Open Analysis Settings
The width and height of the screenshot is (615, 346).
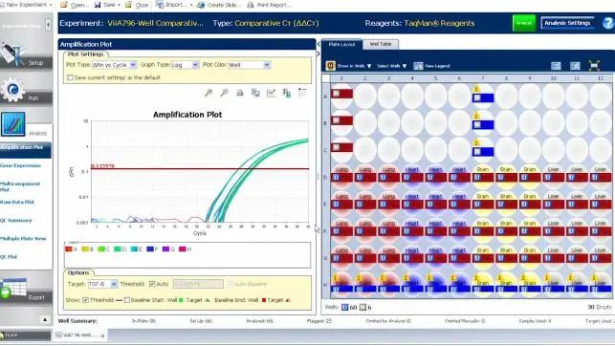(x=567, y=23)
